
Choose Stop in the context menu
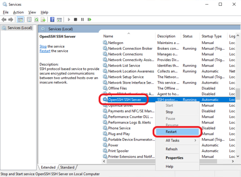[177, 112]
